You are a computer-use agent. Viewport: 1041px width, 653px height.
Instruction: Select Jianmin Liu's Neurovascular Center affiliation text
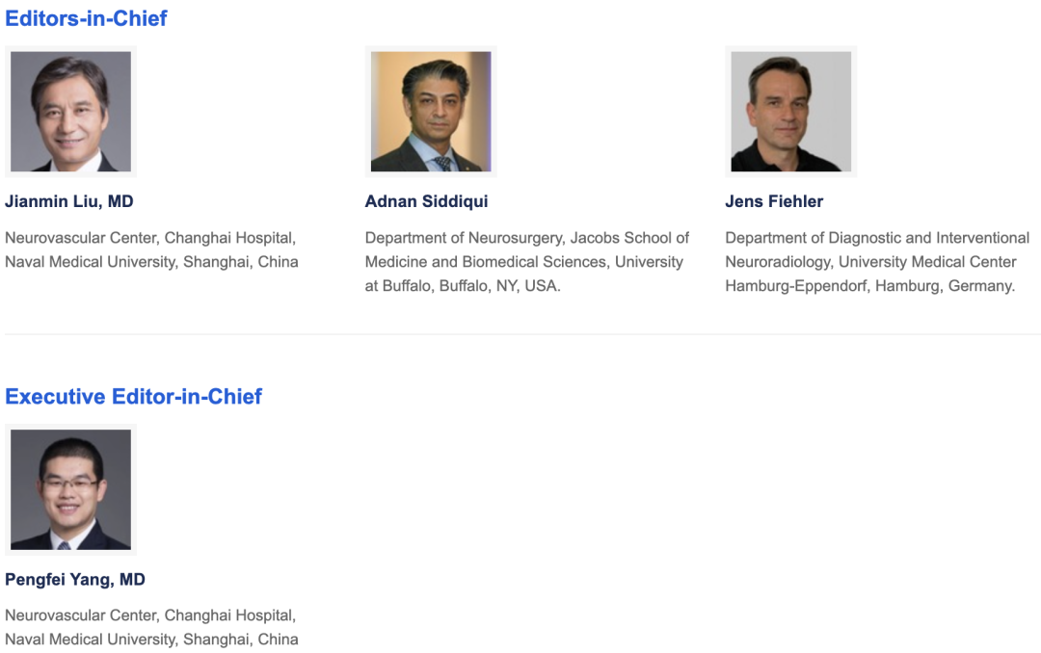151,249
